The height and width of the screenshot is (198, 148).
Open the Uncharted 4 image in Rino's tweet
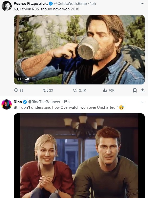click(79, 156)
